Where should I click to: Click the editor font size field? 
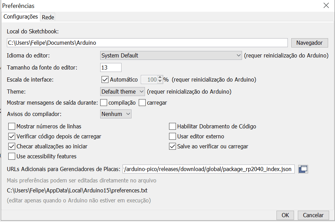coord(111,67)
